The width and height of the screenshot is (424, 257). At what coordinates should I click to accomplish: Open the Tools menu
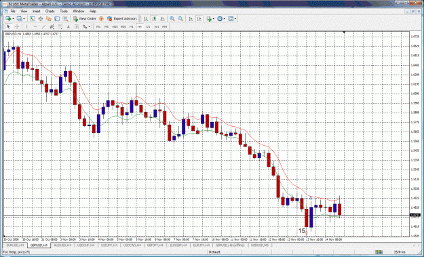click(x=64, y=12)
